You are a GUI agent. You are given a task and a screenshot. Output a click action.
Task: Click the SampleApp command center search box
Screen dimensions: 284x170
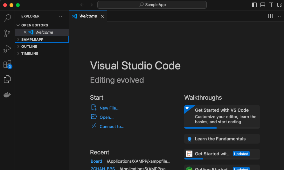[x=152, y=5]
